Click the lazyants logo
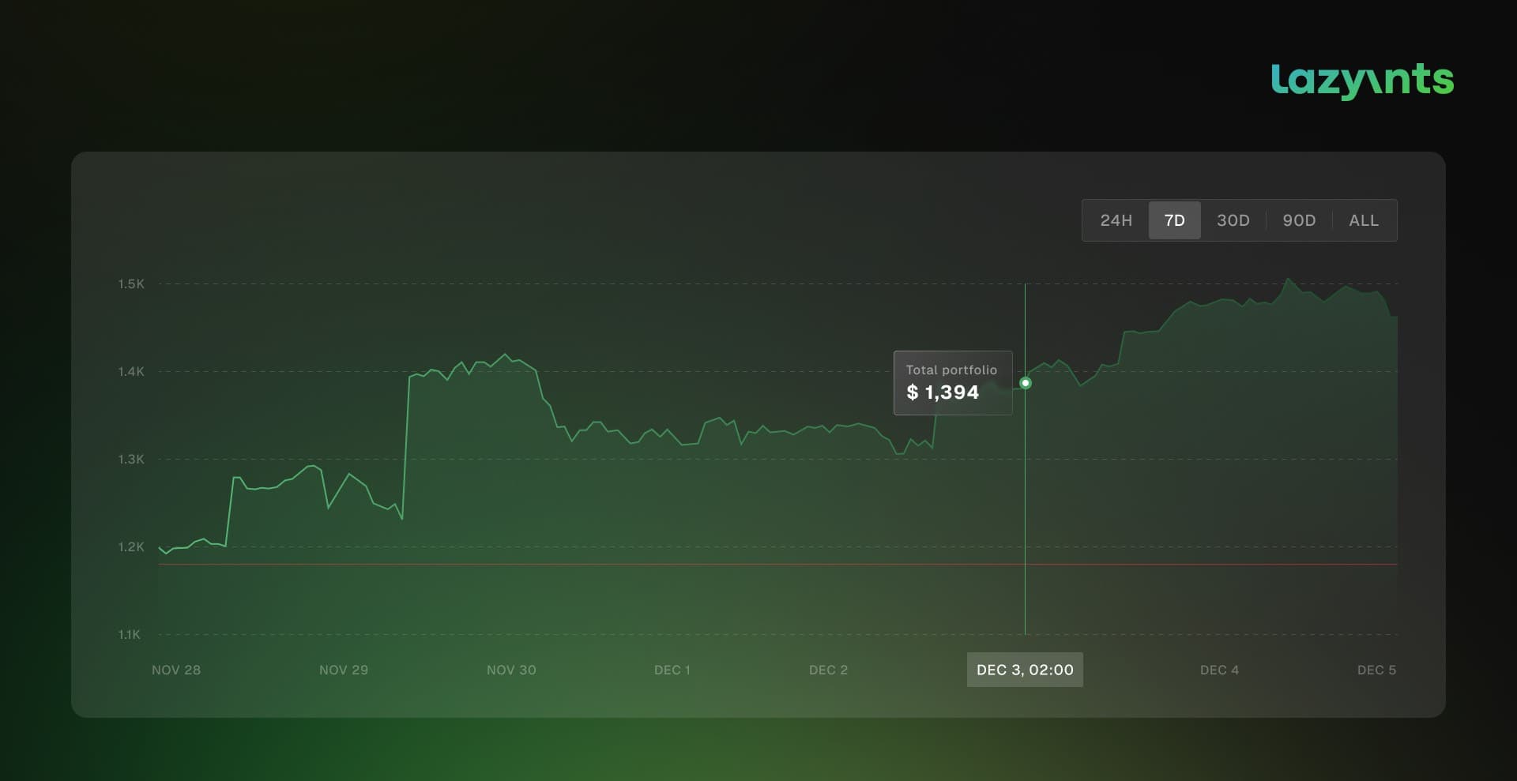Viewport: 1517px width, 781px height. (1362, 81)
